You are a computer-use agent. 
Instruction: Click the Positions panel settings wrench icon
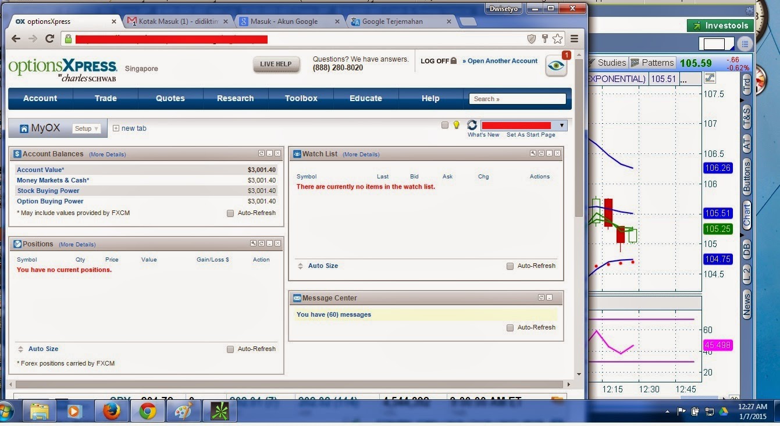pos(253,244)
